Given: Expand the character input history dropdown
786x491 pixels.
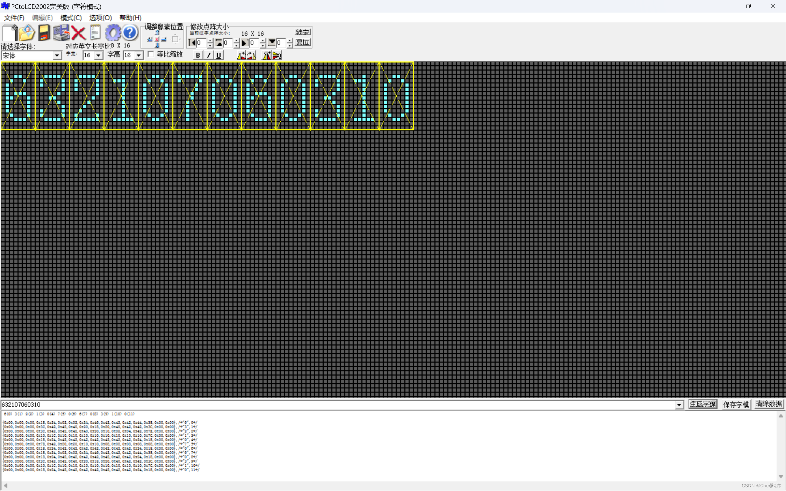Looking at the screenshot, I should [679, 405].
